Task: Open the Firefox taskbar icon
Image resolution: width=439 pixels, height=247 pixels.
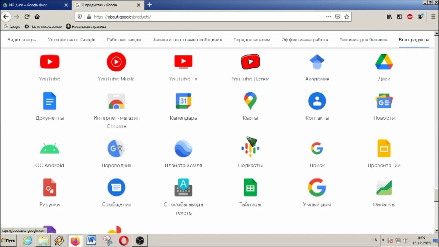Action: click(x=75, y=240)
